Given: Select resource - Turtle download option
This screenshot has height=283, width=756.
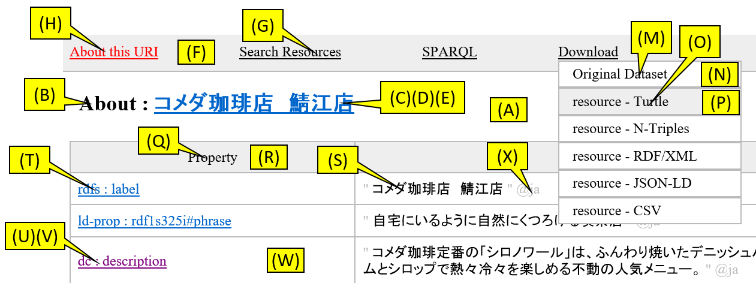Looking at the screenshot, I should tap(650, 101).
